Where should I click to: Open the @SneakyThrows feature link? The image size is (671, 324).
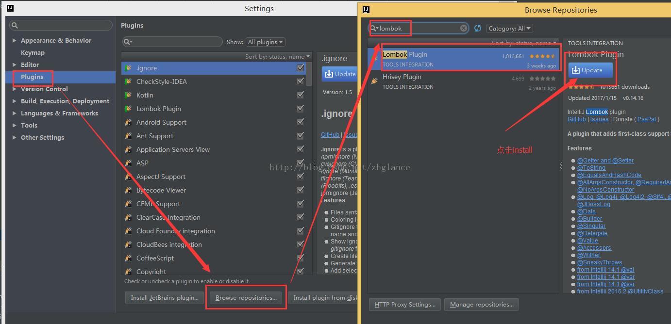(x=600, y=262)
